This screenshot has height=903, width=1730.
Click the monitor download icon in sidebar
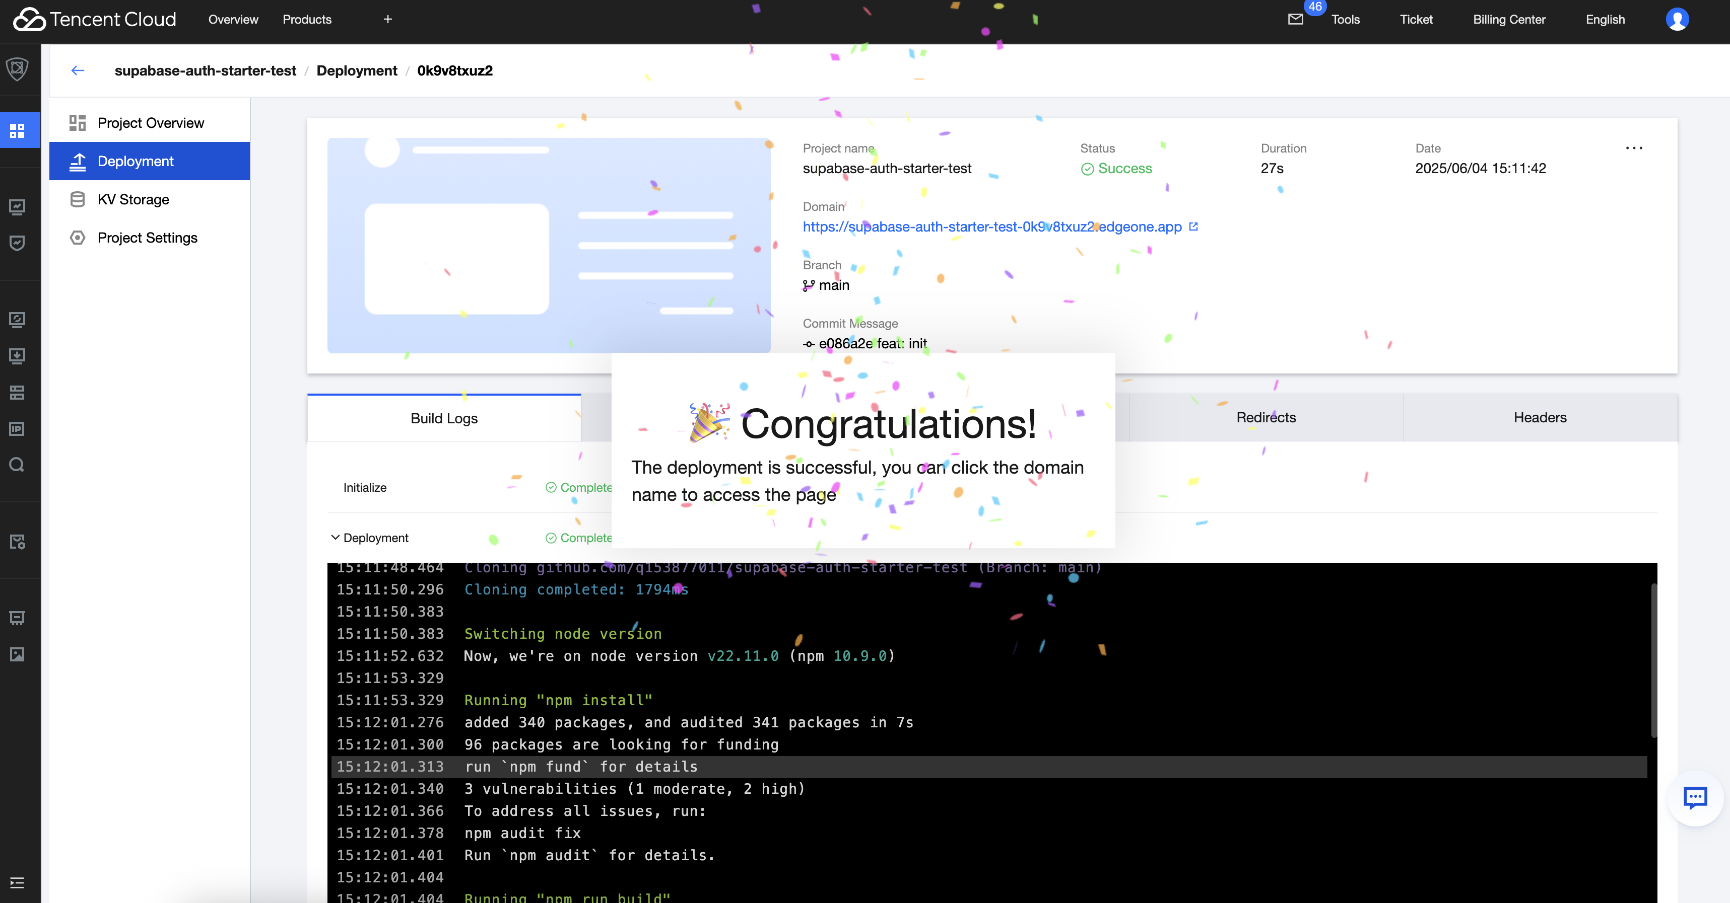coord(18,356)
